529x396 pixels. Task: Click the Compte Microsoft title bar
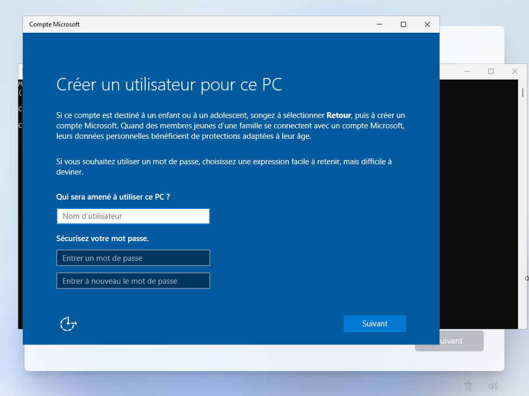tap(208, 24)
